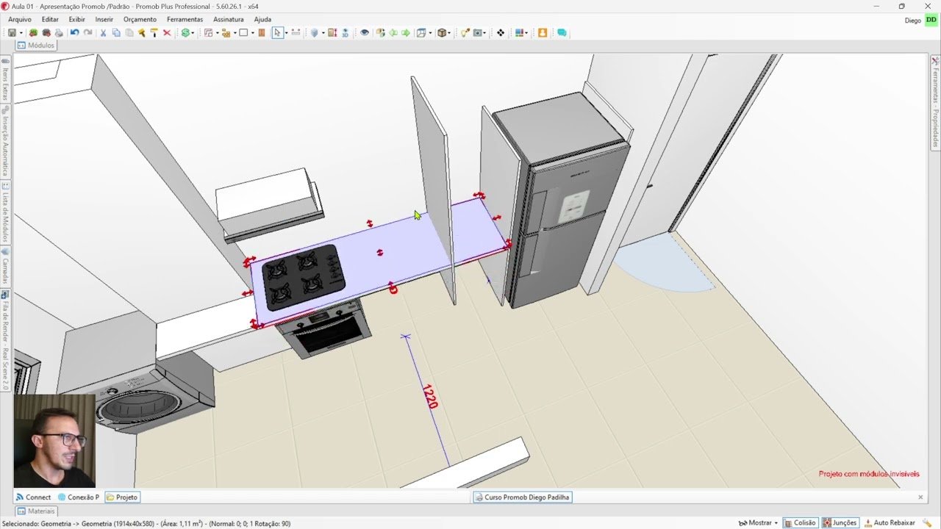Screen dimensions: 941x529
Task: Click the 1220 dimension label
Action: 430,397
